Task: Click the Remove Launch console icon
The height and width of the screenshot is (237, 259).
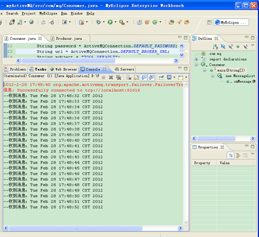Action: coord(111,77)
